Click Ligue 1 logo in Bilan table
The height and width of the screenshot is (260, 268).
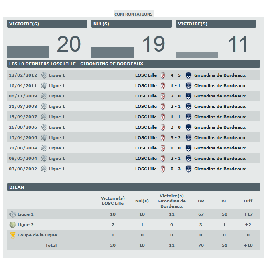(x=13, y=214)
